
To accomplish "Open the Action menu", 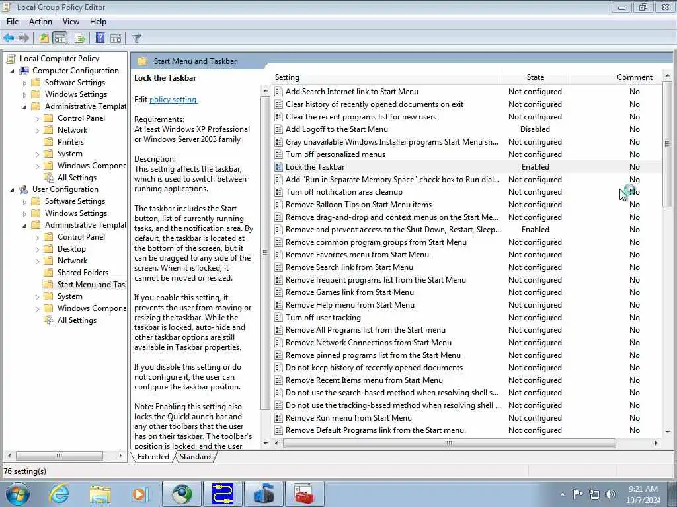I will (x=40, y=22).
